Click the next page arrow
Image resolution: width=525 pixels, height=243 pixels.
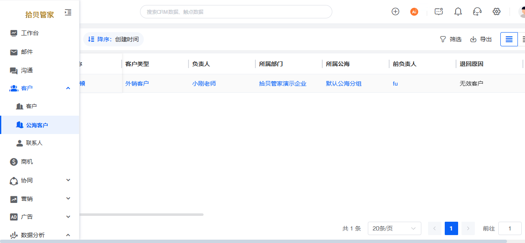point(468,228)
